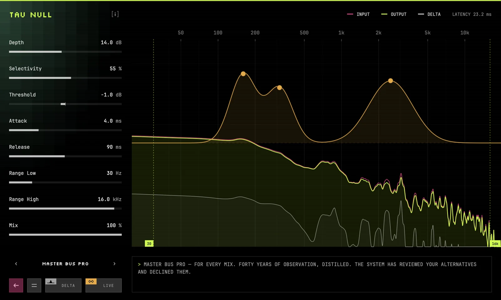Open the MASTER BUS PRO preset name

[x=65, y=264]
